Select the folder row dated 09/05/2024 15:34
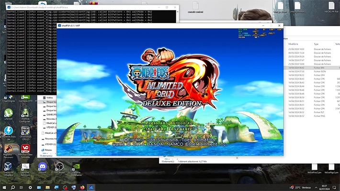 tap(312, 53)
